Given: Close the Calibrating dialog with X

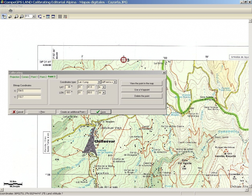Looking at the screenshot, I should point(164,73).
